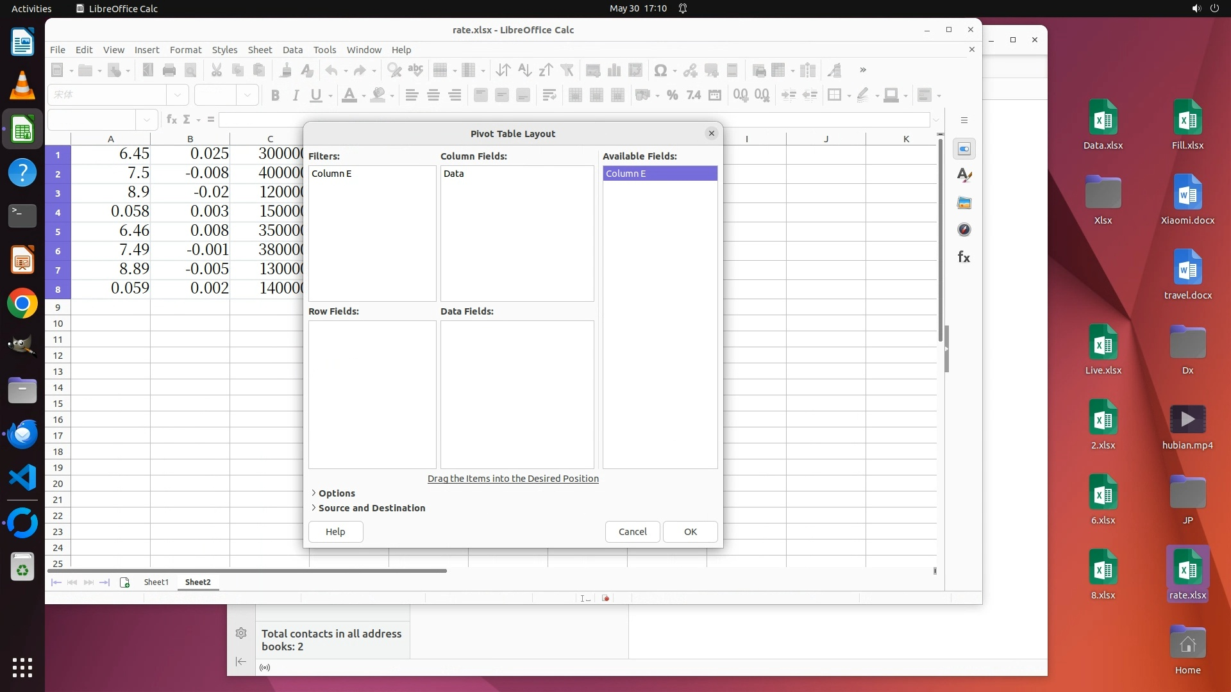The height and width of the screenshot is (692, 1231).
Task: Click Format as Percent icon
Action: pos(672,95)
